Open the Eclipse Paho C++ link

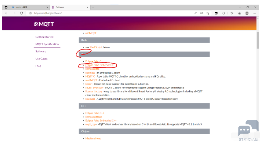click(x=95, y=113)
